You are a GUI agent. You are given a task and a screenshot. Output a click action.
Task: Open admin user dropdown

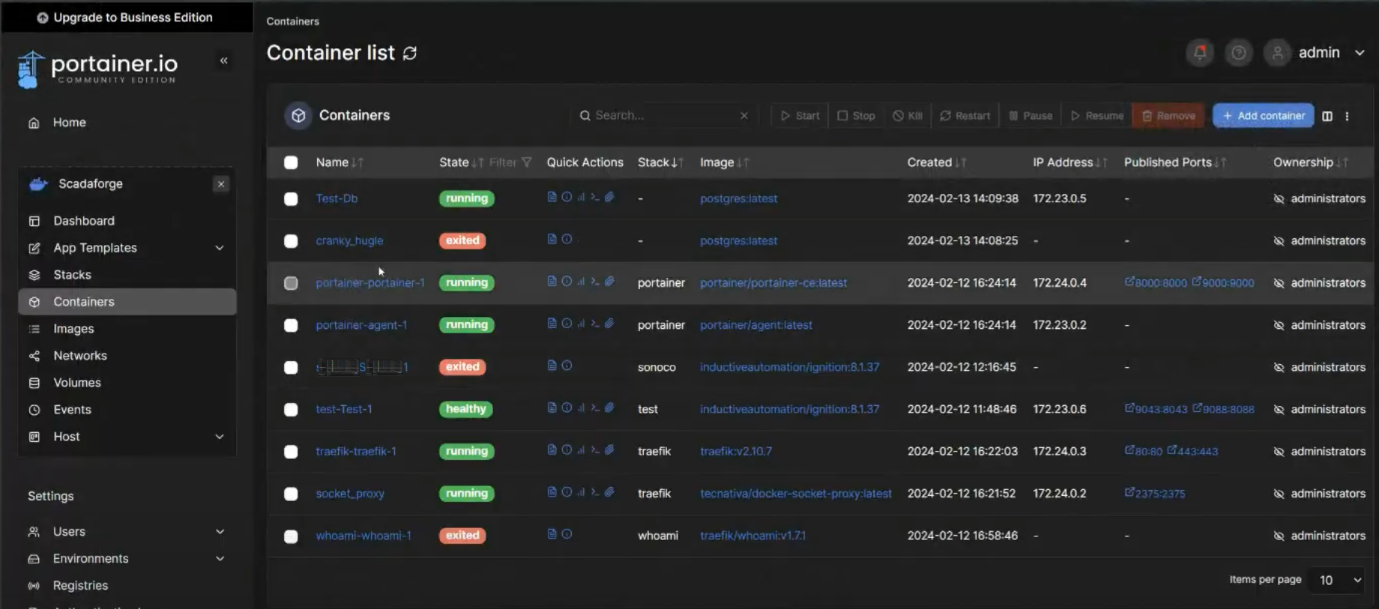[1359, 52]
